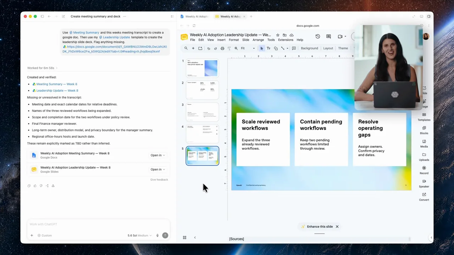Open version history clock icon
This screenshot has height=255, width=454.
pyautogui.click(x=318, y=36)
